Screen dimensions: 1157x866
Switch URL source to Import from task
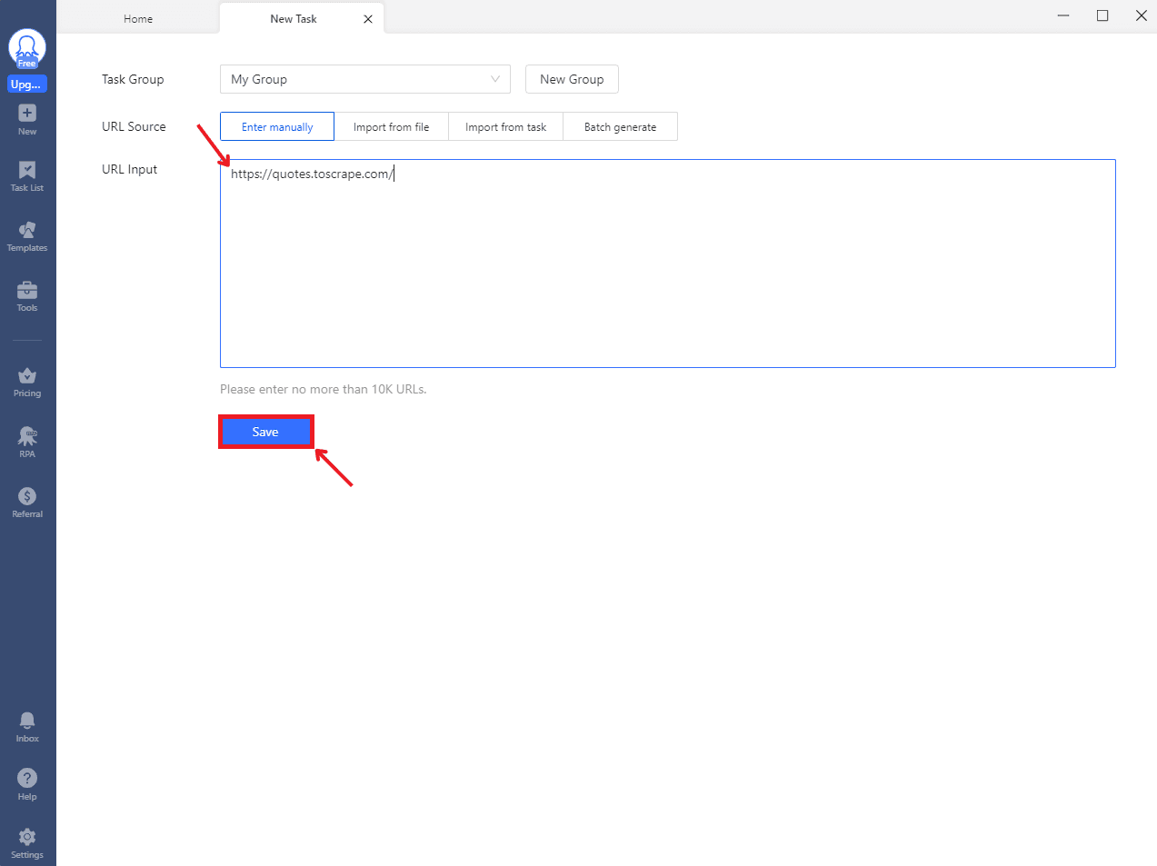point(505,127)
